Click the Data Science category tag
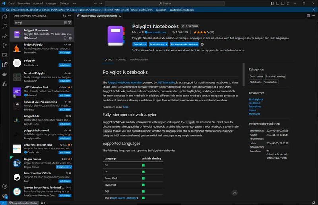The width and height of the screenshot is (318, 205). coord(256,76)
